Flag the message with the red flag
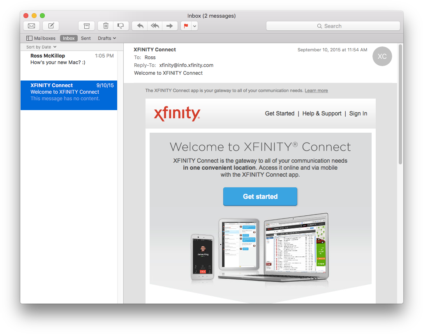Viewport: 423px width, 334px height. click(186, 25)
